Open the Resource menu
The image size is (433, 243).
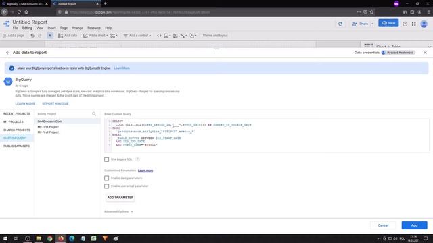click(x=94, y=28)
